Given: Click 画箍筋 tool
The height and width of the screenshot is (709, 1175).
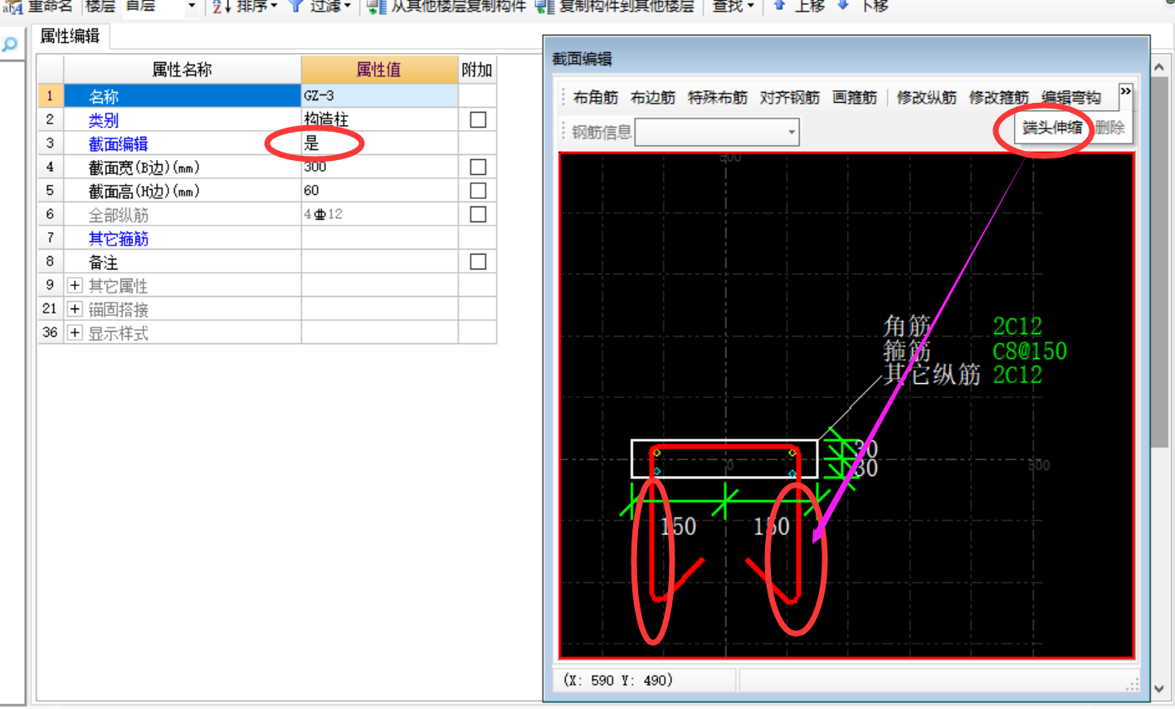Looking at the screenshot, I should click(855, 98).
